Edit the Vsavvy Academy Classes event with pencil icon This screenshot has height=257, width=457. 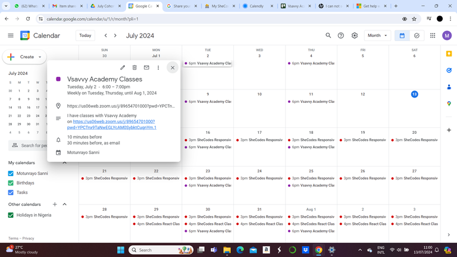[123, 68]
